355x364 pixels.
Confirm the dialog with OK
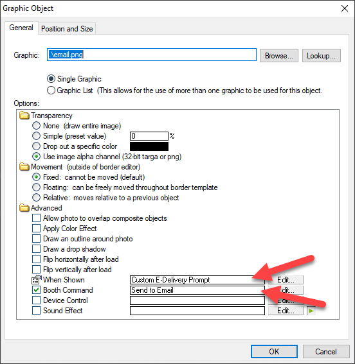pyautogui.click(x=274, y=351)
